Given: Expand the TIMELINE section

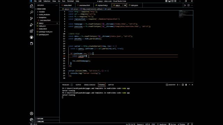Looking at the screenshot, I should [47, 122].
